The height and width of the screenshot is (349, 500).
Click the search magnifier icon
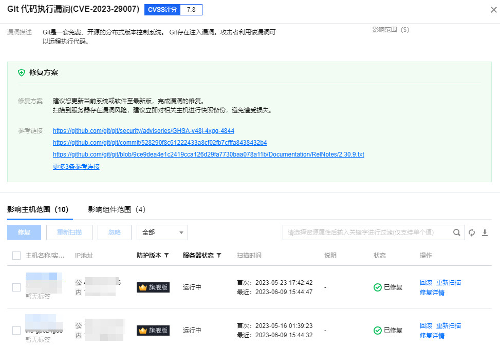coord(456,232)
